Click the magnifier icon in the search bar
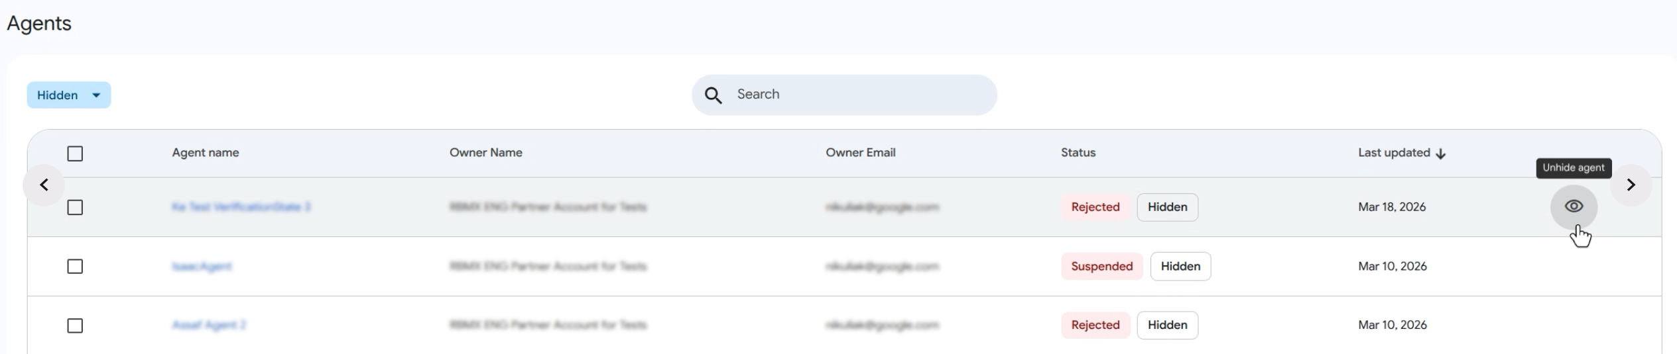Image resolution: width=1677 pixels, height=354 pixels. point(713,95)
